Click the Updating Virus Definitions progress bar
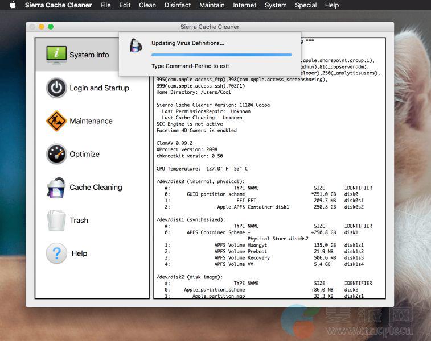 221,55
